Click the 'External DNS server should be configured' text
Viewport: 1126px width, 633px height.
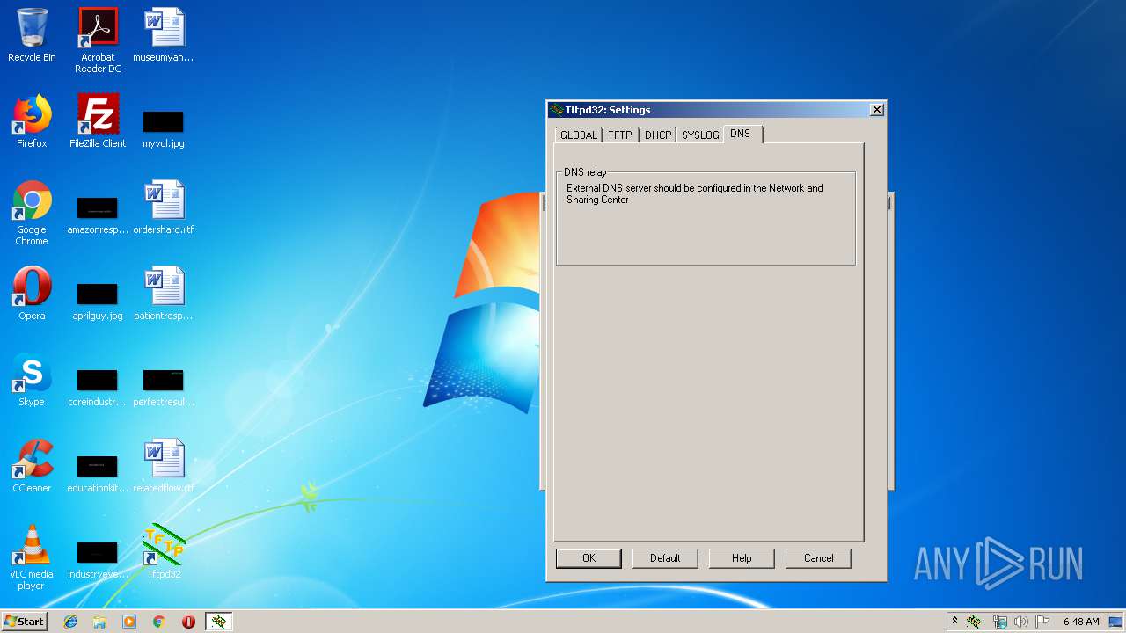695,193
